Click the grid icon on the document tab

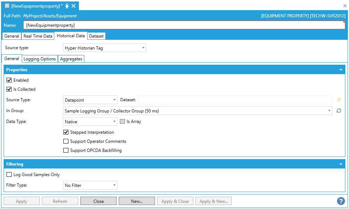[x=7, y=6]
